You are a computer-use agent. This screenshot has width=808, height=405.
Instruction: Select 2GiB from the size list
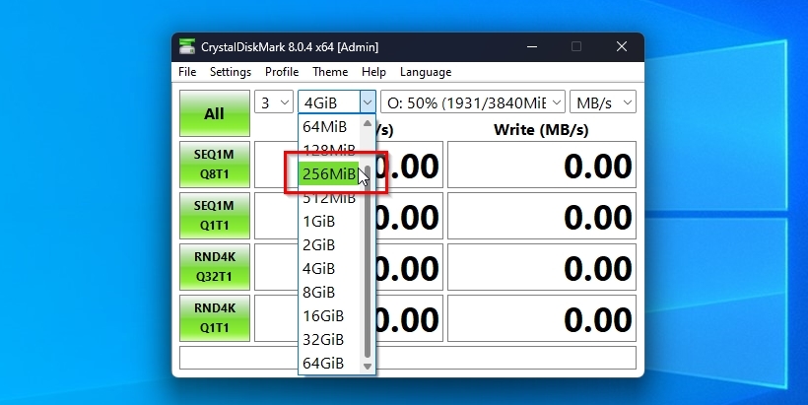coord(330,244)
